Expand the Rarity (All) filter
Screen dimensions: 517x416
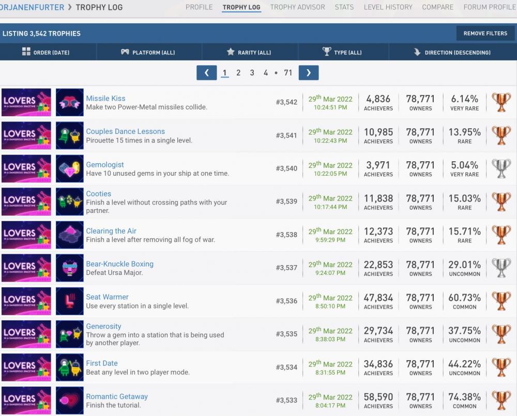click(249, 52)
